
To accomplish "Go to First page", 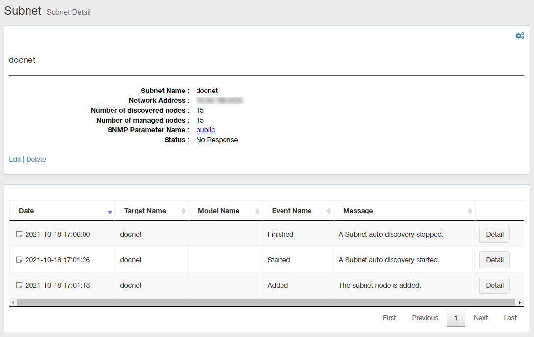I will coord(389,318).
